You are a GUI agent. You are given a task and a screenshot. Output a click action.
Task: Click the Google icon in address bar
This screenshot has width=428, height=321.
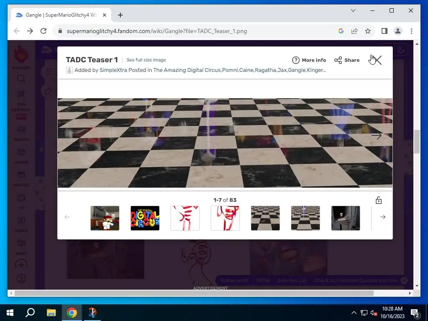(341, 31)
